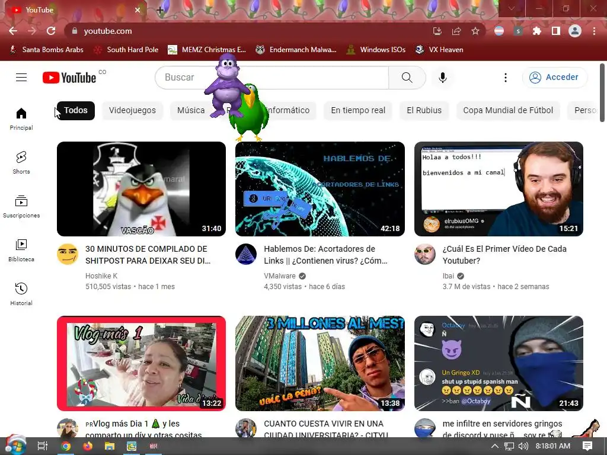Open Endermanch Malwa... bookmark
The height and width of the screenshot is (455, 607).
tap(296, 50)
